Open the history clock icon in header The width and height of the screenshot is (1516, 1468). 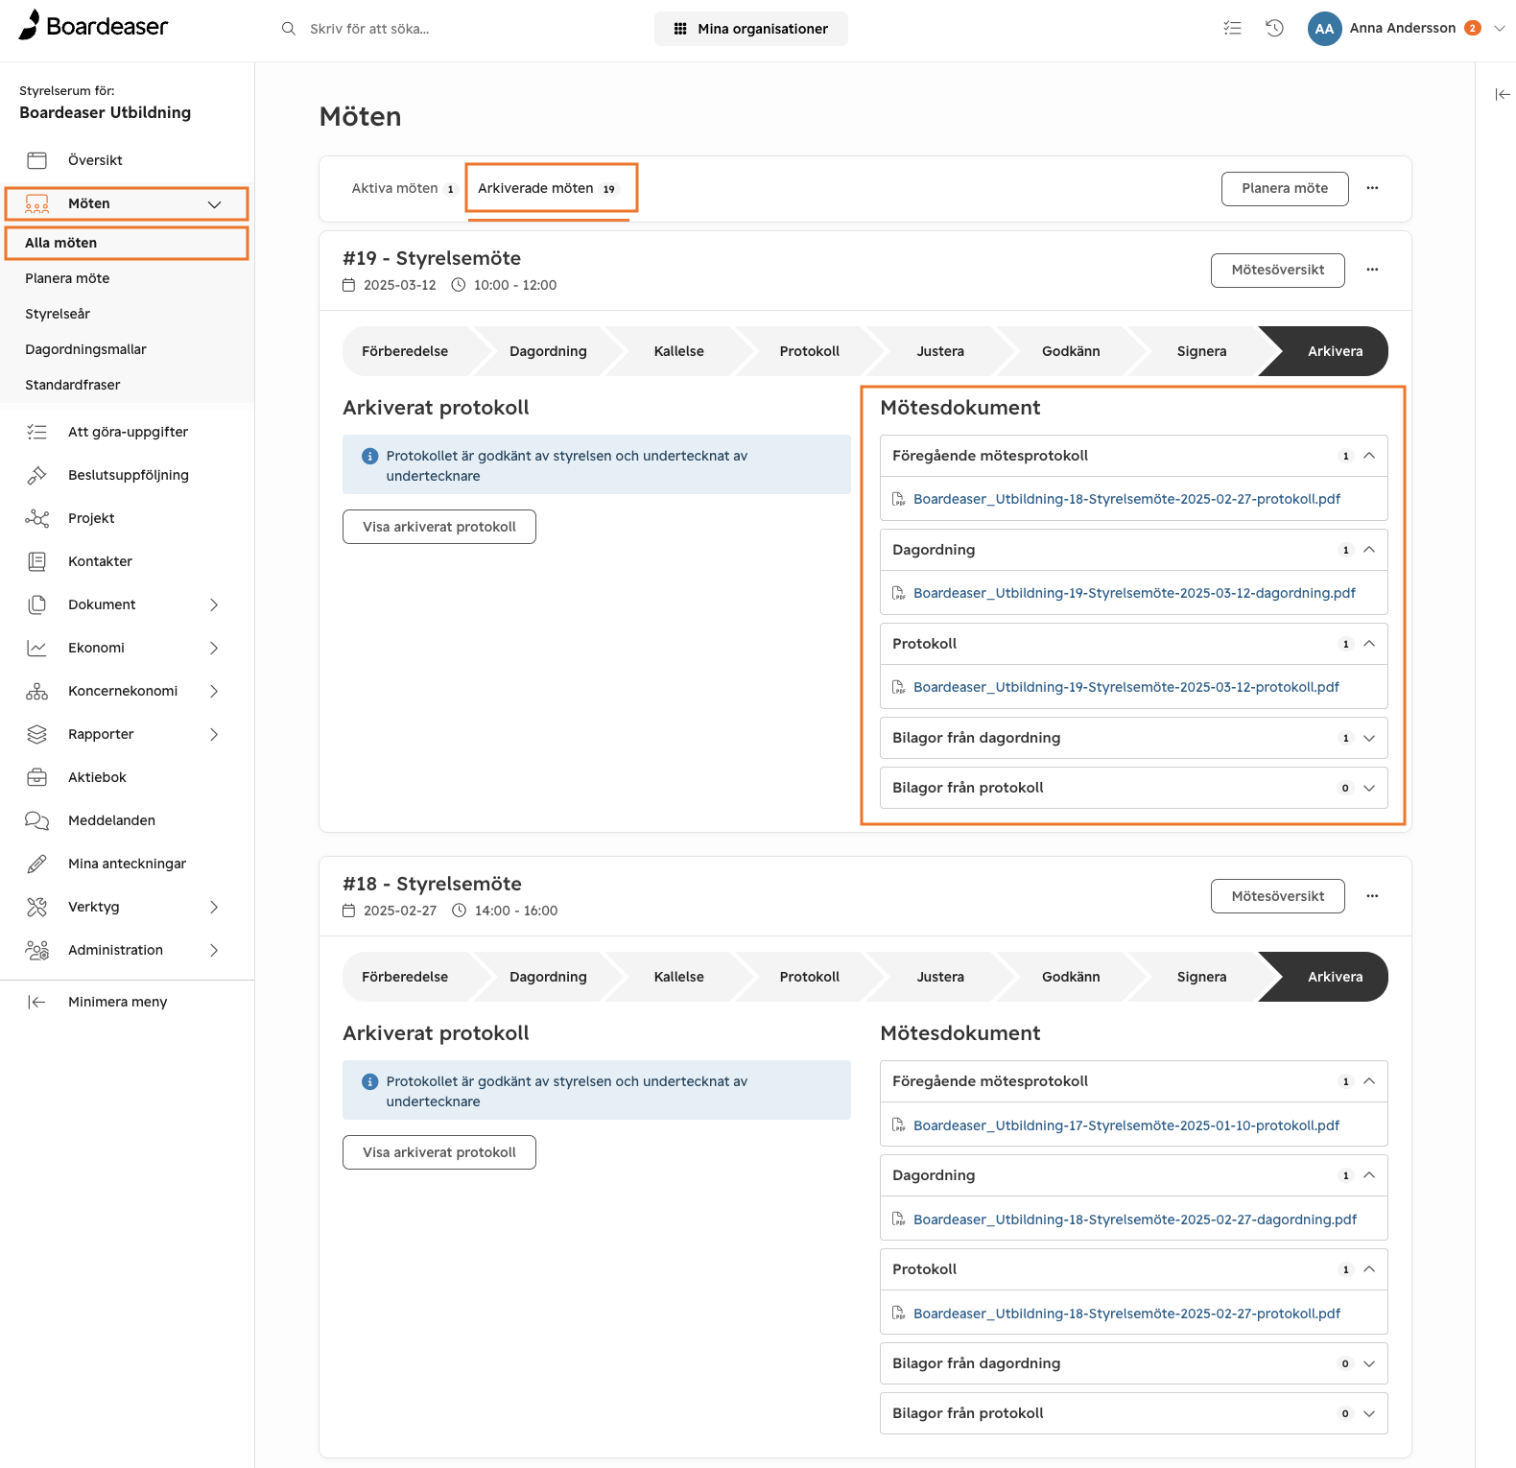1274,28
